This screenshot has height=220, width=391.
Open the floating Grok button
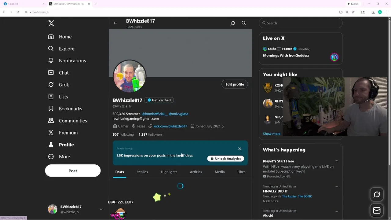click(377, 195)
